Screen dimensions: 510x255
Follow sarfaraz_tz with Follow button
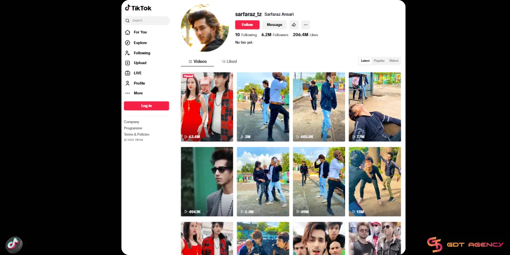pos(247,25)
